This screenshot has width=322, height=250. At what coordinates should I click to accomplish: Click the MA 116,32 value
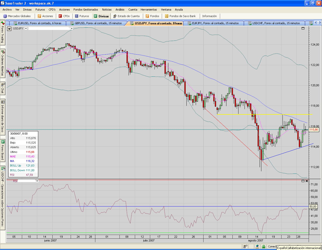30,161
